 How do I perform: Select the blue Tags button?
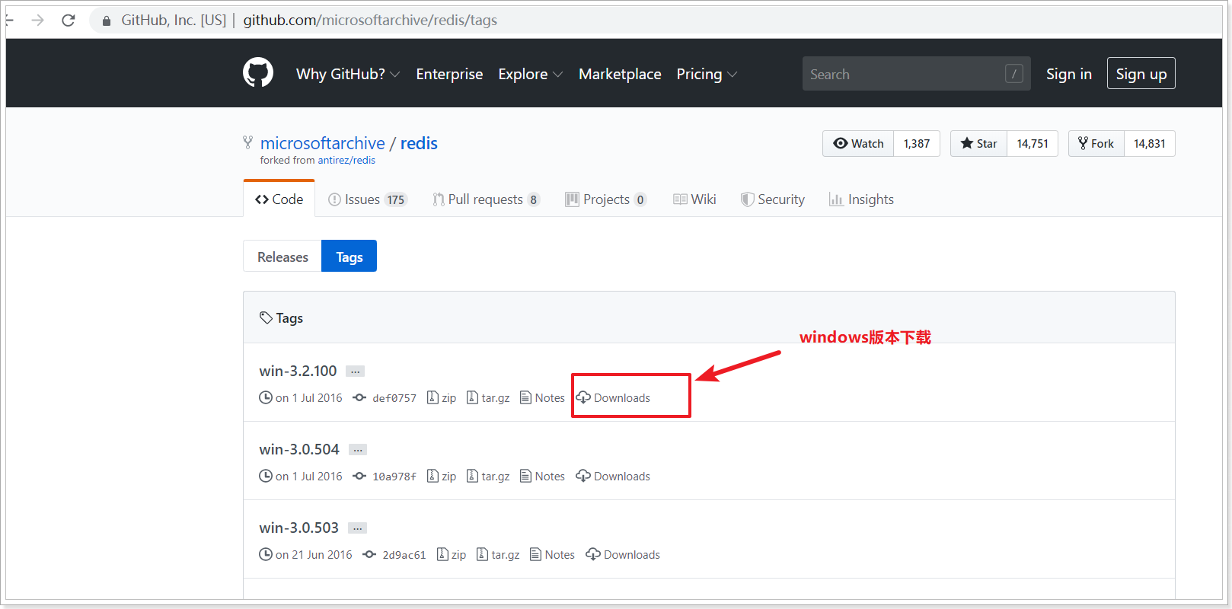(x=349, y=257)
